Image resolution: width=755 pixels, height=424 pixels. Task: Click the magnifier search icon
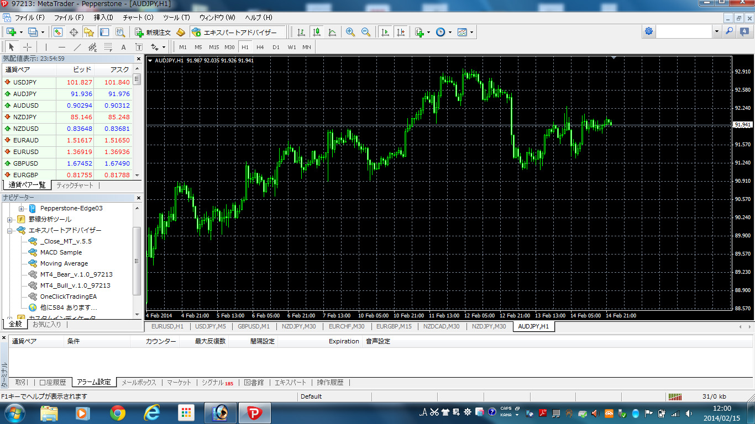[730, 31]
